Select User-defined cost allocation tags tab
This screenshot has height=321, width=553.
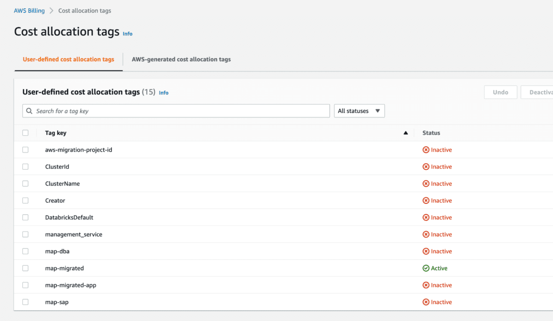coord(69,59)
